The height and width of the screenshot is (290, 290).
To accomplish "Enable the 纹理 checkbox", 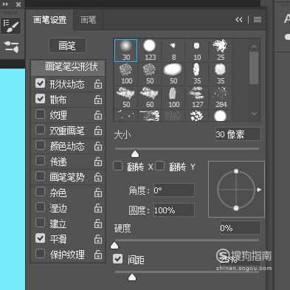I will (x=40, y=114).
